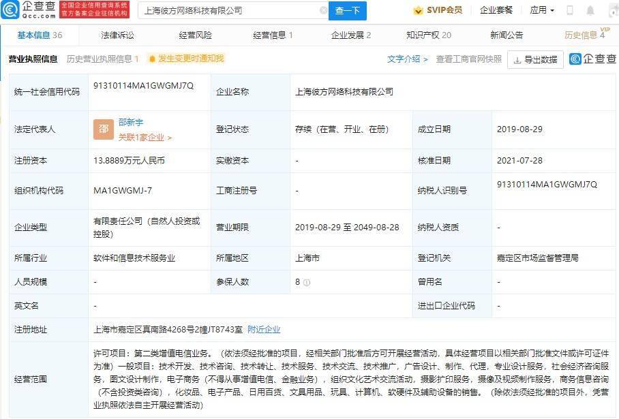Open the 新闻公告 tab
Screen dimensions: 619x419
point(507,35)
